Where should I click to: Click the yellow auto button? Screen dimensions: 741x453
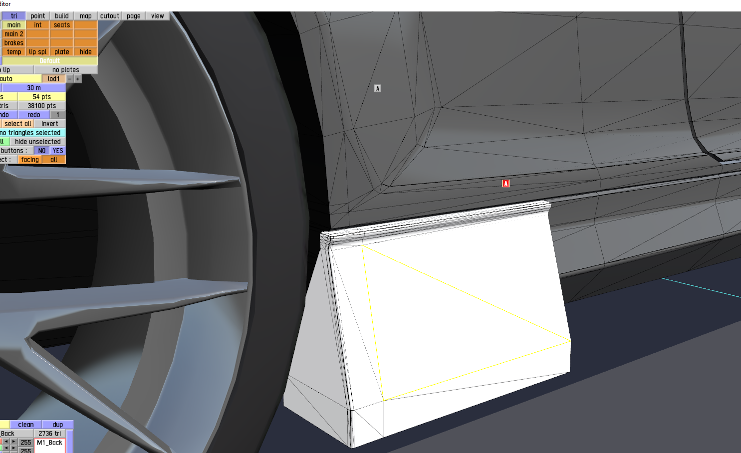point(20,79)
